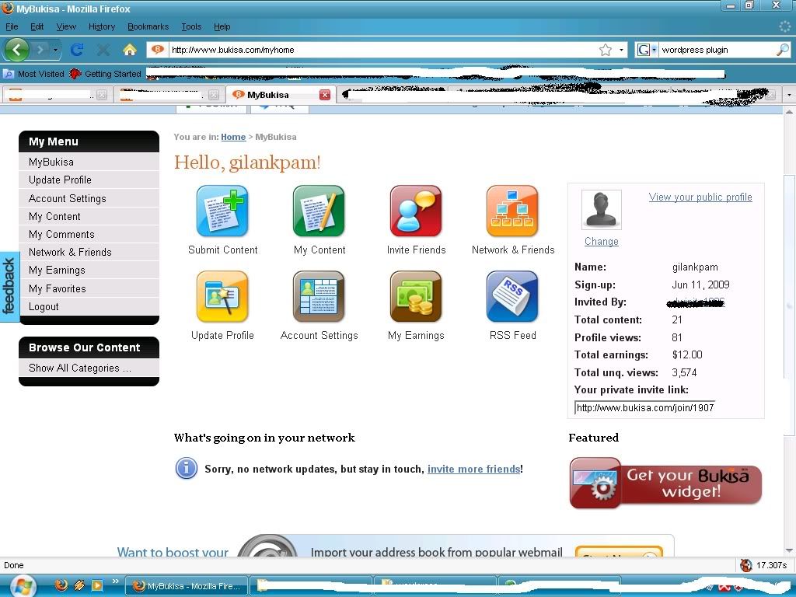Open the Help menu
Screen dimensions: 796x597
[222, 27]
